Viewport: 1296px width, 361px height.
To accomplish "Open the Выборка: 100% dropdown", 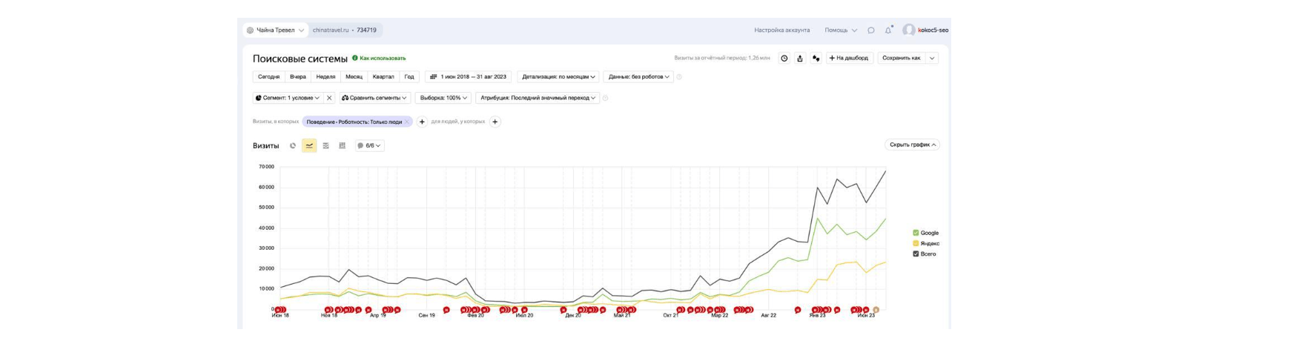I will click(x=443, y=98).
